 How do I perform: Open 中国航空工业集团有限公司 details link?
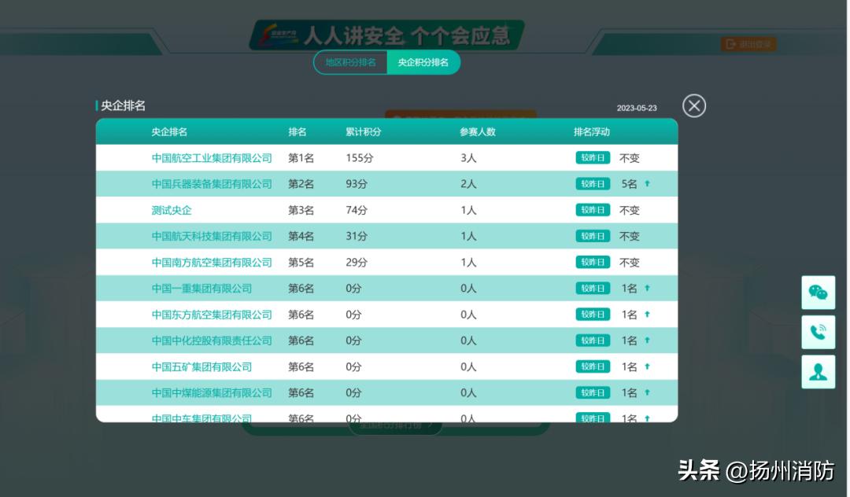click(213, 157)
